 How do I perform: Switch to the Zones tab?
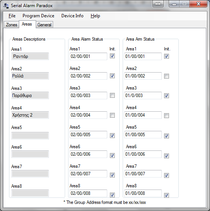click(x=11, y=25)
